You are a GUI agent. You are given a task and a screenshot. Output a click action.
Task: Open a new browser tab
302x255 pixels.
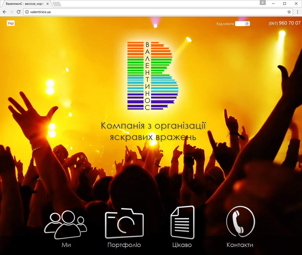pos(57,4)
